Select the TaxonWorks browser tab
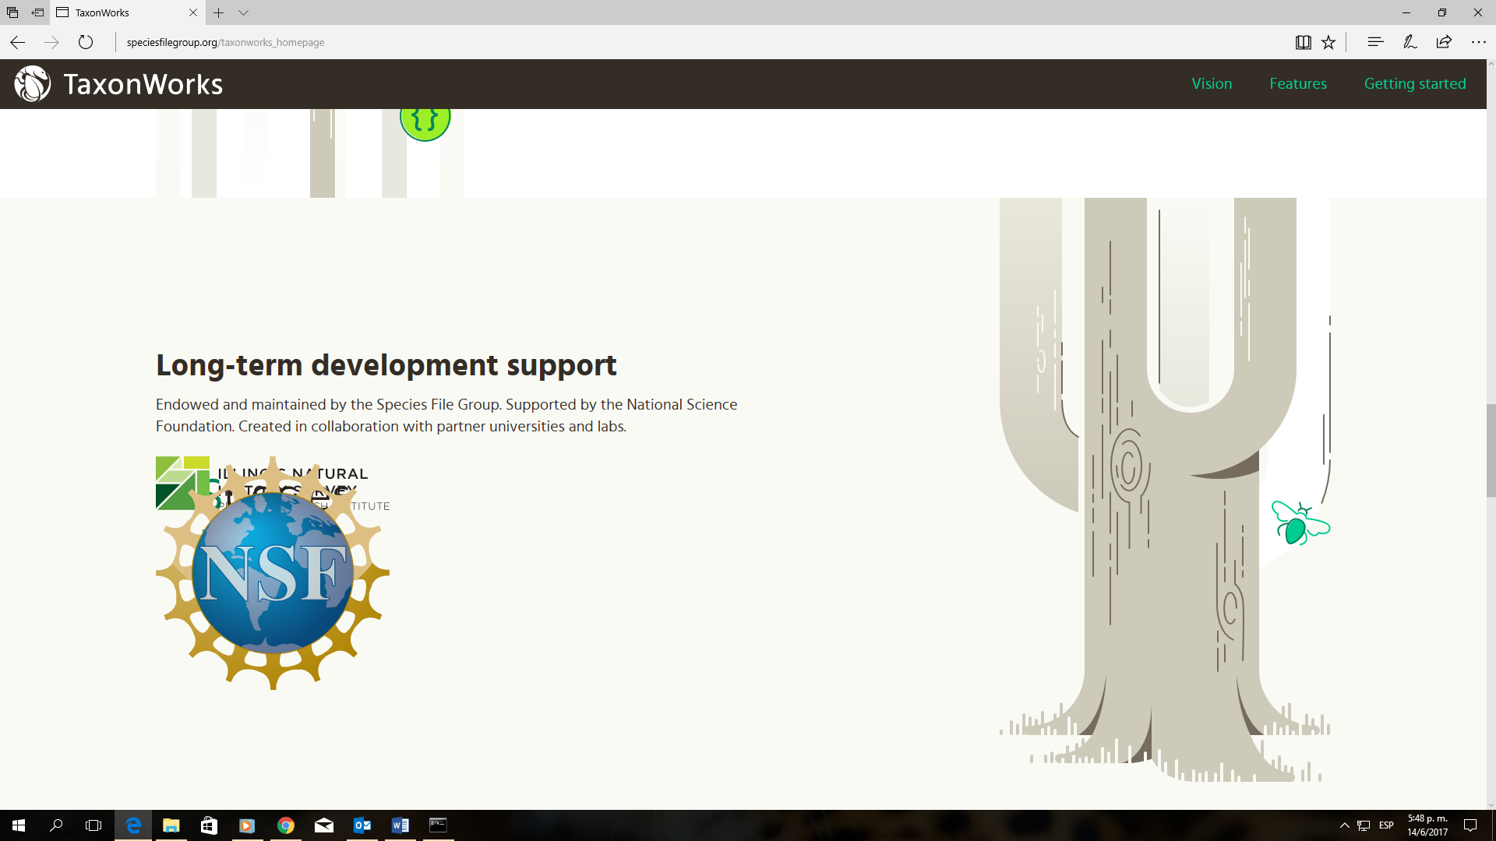Screen dimensions: 1496x841 click(x=128, y=12)
